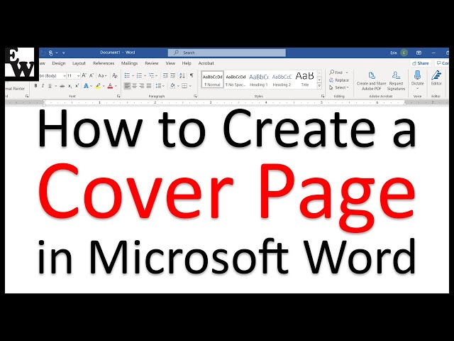Open the font size dropdown
The image size is (454, 341).
click(78, 76)
